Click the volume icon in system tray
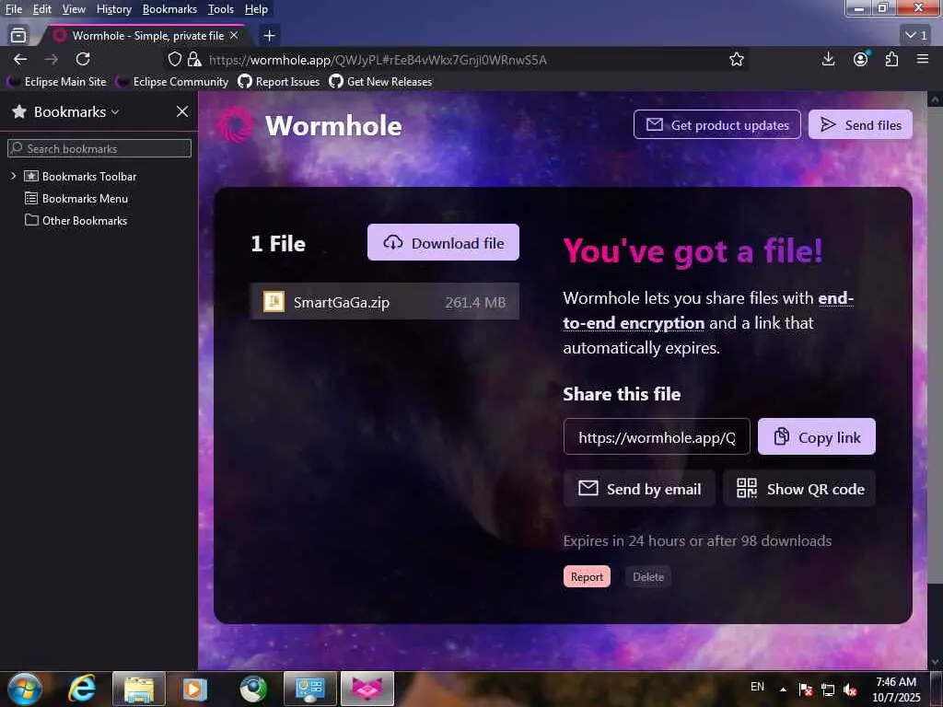Viewport: 943px width, 707px height. [x=850, y=690]
